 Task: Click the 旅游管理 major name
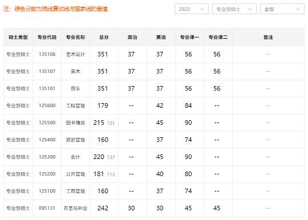tap(75, 140)
